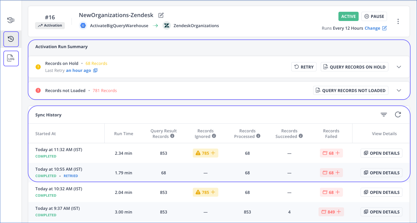Image resolution: width=417 pixels, height=223 pixels.
Task: Click the Records Failed column header
Action: pos(331,134)
